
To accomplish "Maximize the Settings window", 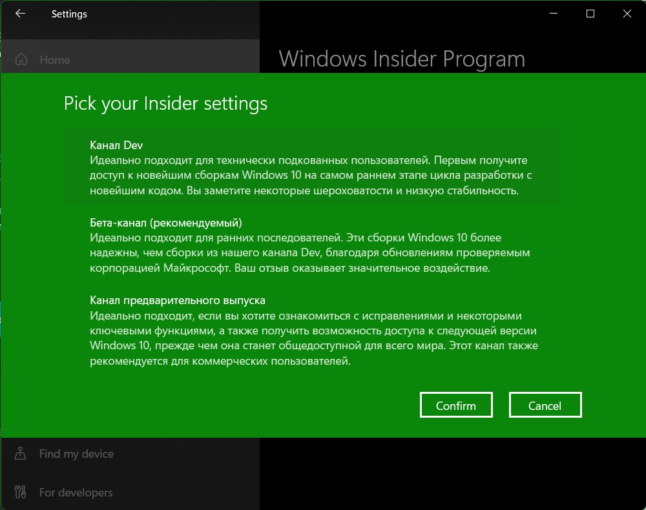I will click(590, 14).
